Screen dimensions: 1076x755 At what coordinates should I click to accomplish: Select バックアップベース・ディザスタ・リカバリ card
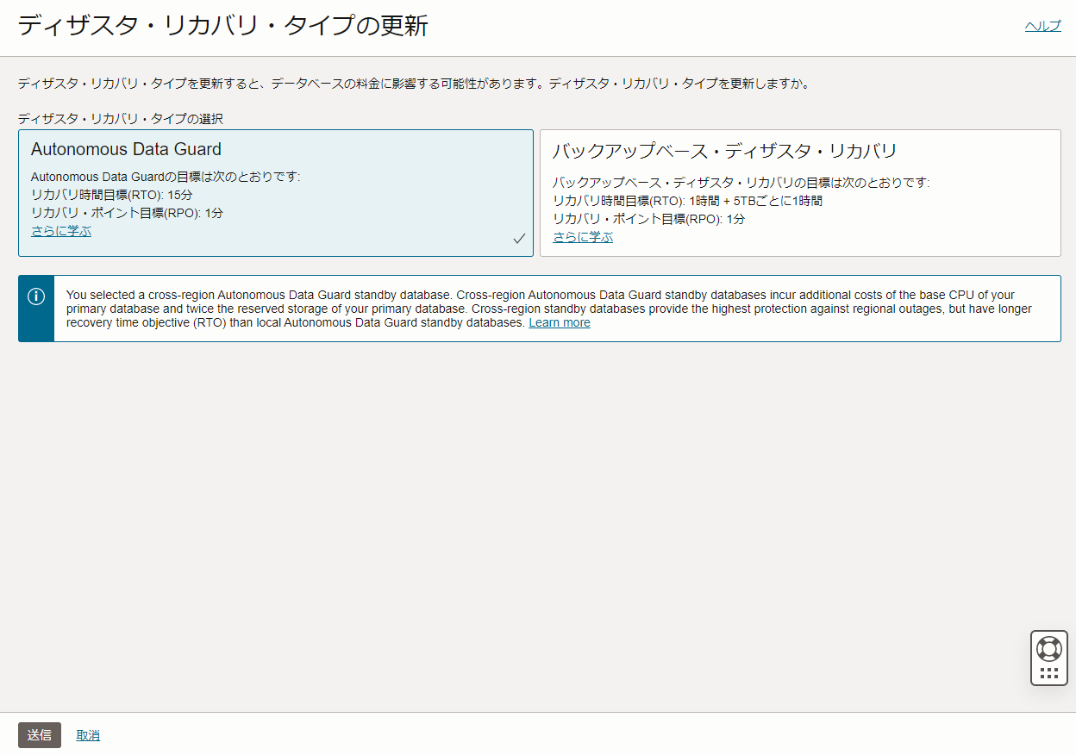pyautogui.click(x=800, y=193)
